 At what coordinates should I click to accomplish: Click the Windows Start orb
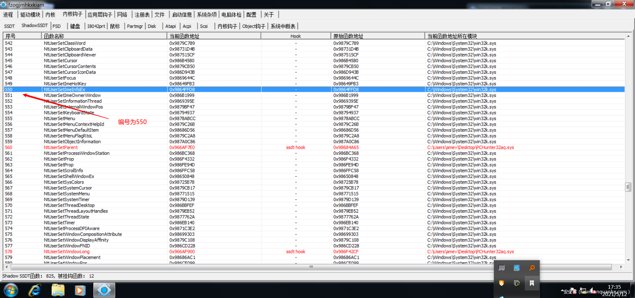click(11, 290)
